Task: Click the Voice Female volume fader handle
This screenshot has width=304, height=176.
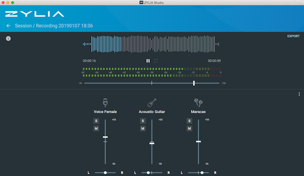Action: 105,137
